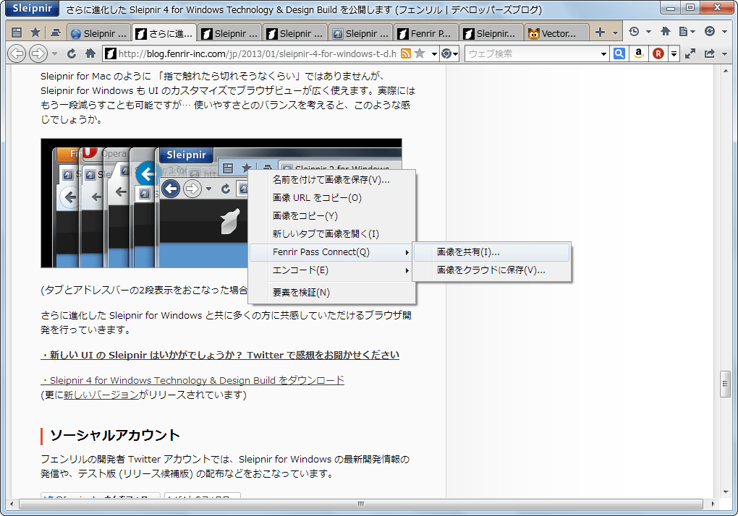Click horizontal scrollbar thumb

(x=360, y=504)
